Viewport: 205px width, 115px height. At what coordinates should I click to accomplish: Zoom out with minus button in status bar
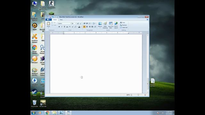click(x=132, y=95)
